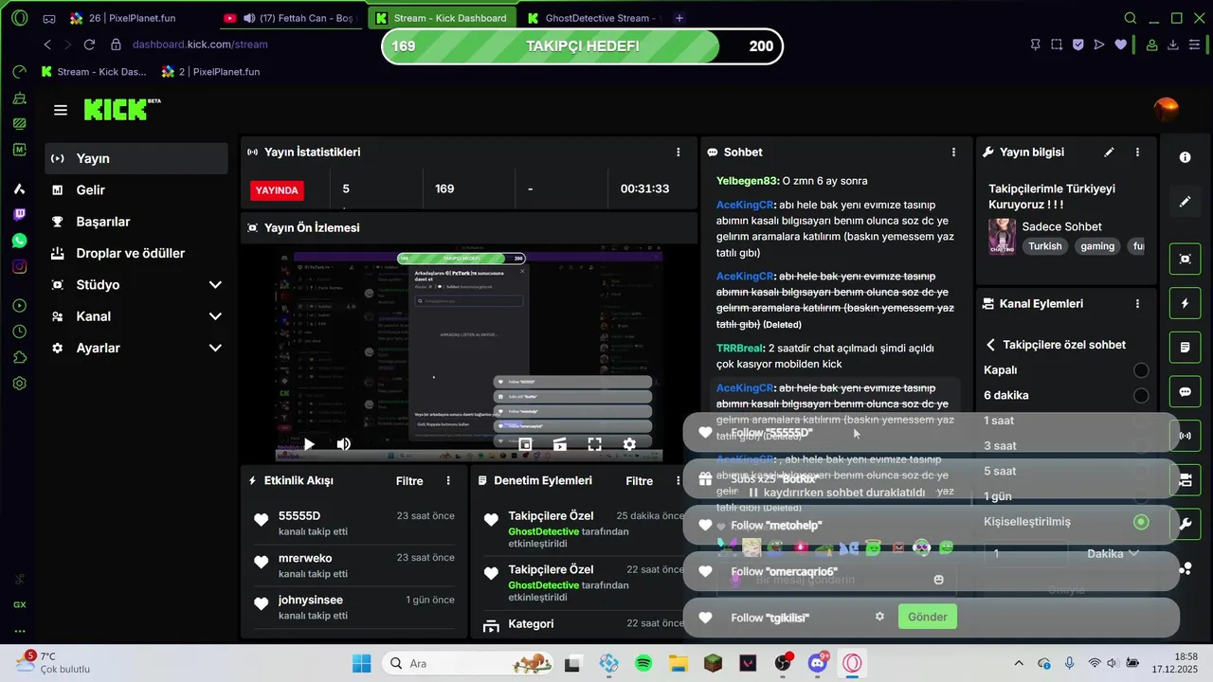Mute the stream preview audio

[343, 443]
